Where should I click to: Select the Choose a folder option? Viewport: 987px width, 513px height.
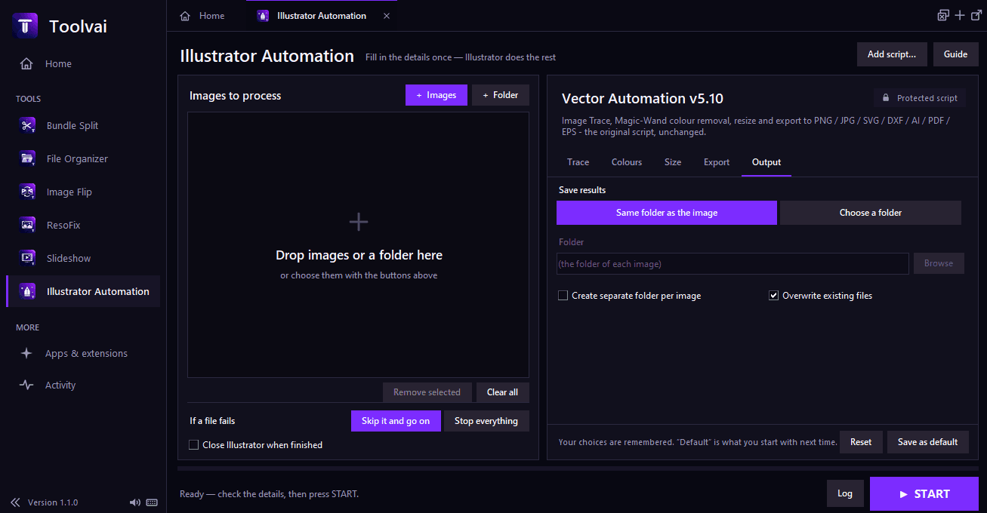[x=871, y=213]
